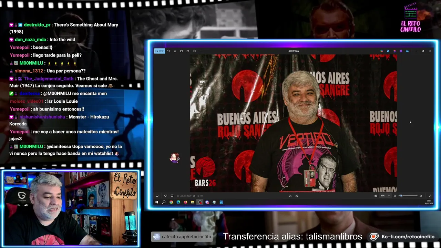
Task: Print the photo via the printer icon
Action: coord(181,51)
